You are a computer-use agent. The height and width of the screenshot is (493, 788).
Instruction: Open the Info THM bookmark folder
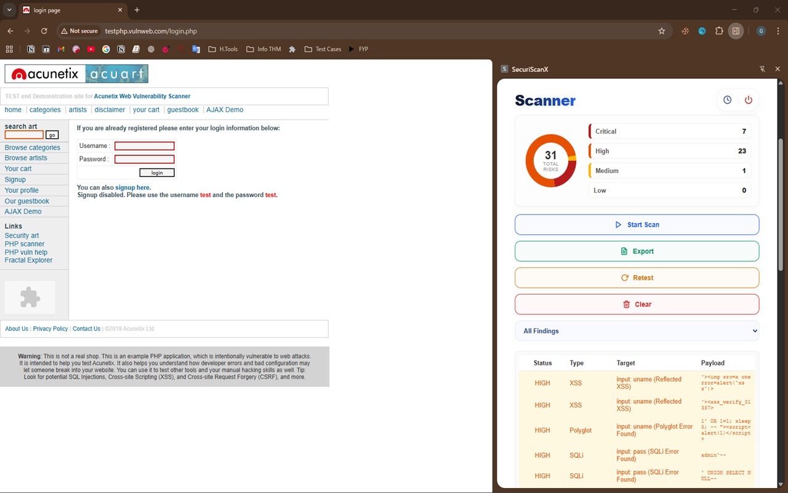click(x=263, y=49)
